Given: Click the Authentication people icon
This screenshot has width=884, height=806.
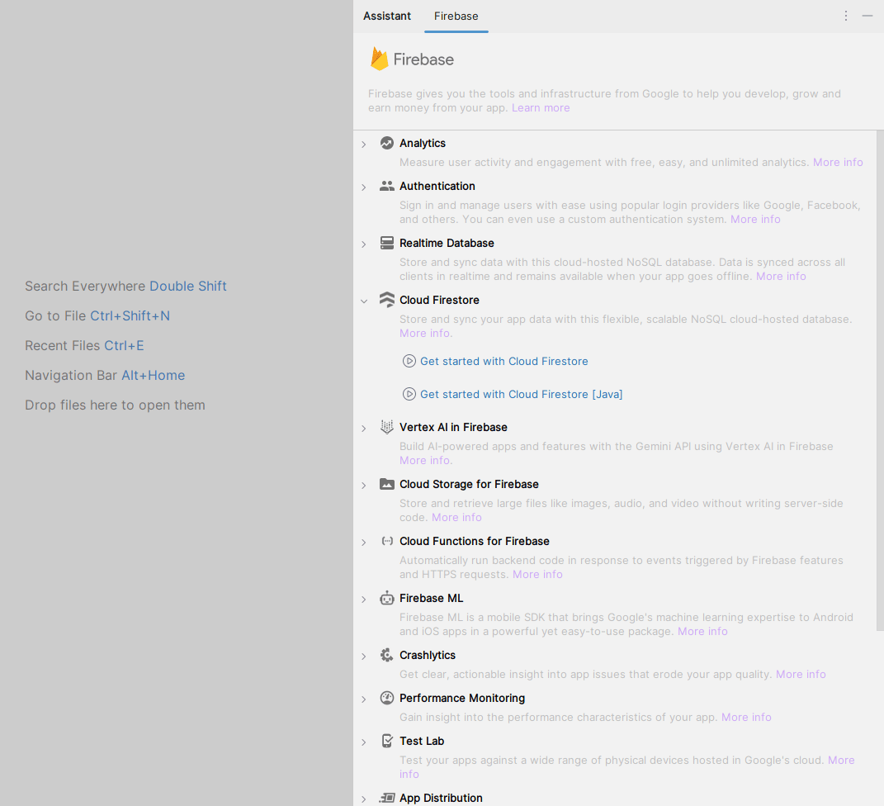Looking at the screenshot, I should point(387,186).
